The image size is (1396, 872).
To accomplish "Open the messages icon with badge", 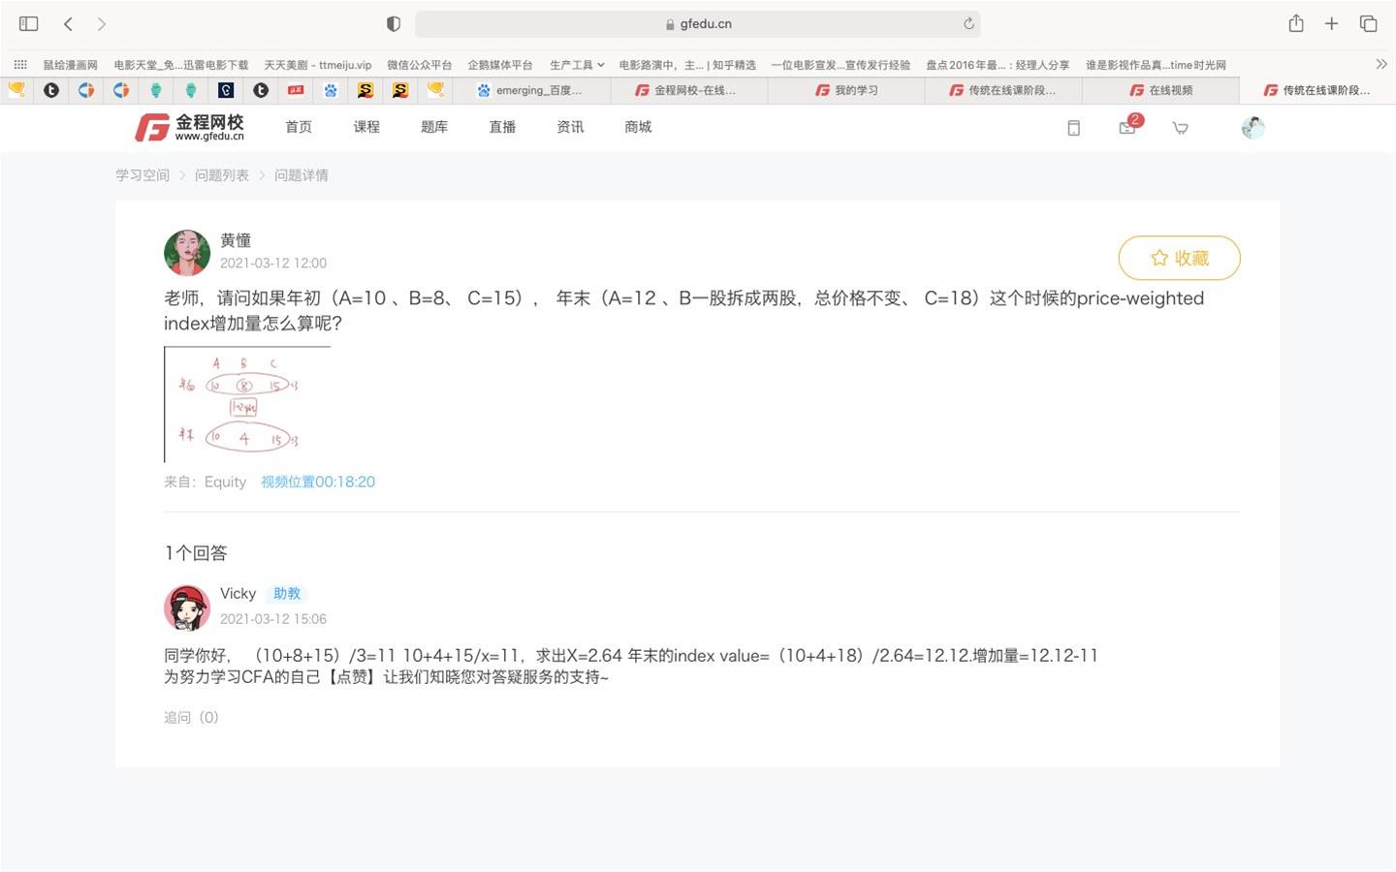I will pyautogui.click(x=1127, y=127).
